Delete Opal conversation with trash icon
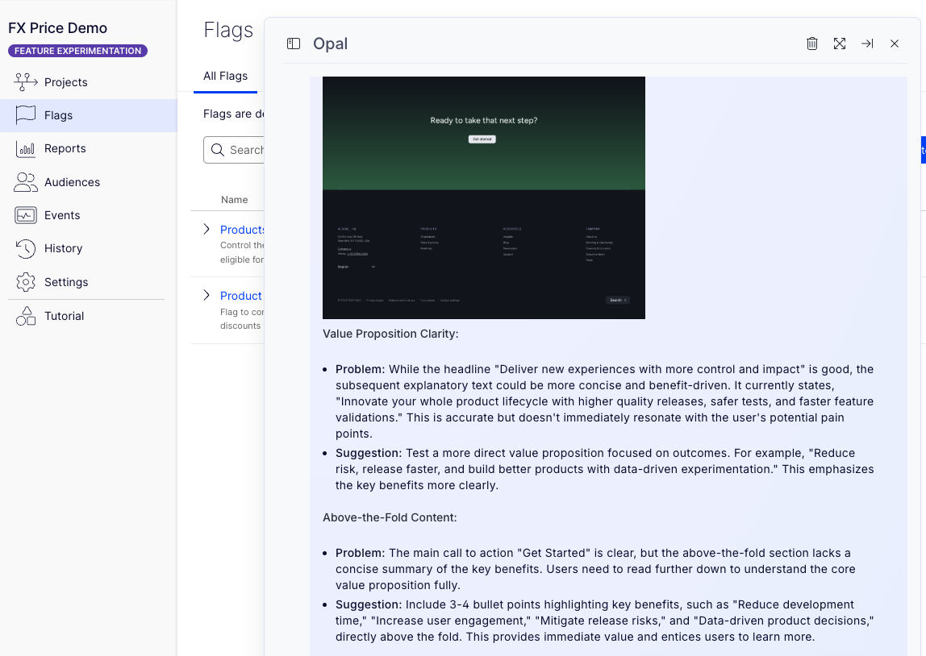The width and height of the screenshot is (926, 656). [812, 44]
